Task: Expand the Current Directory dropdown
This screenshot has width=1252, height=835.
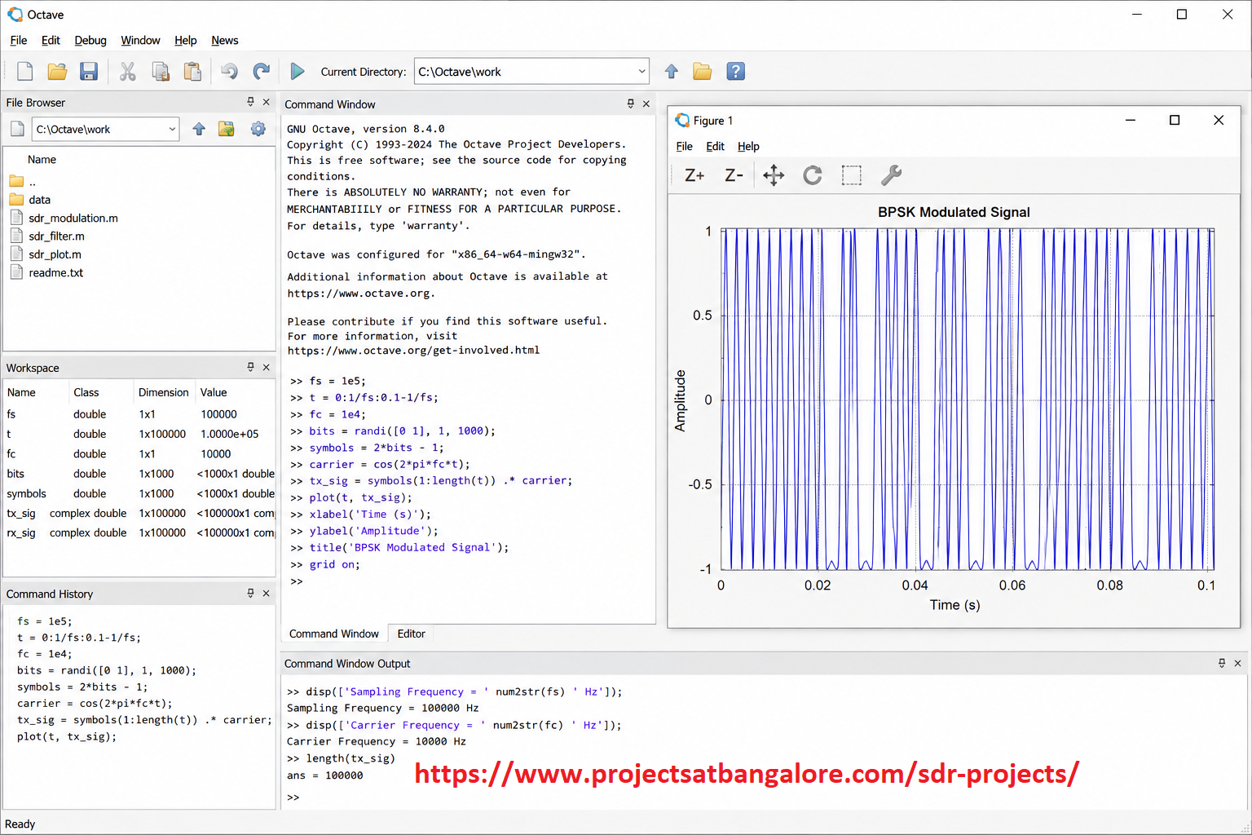Action: coord(641,72)
